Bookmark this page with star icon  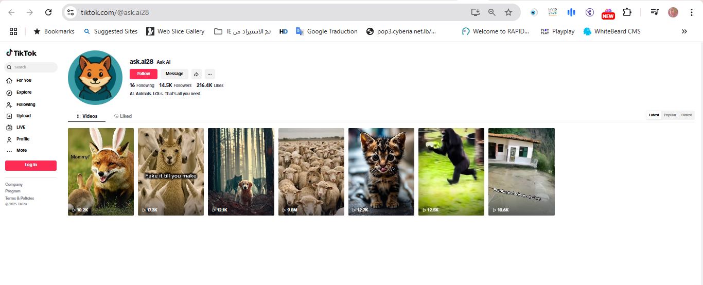point(508,12)
